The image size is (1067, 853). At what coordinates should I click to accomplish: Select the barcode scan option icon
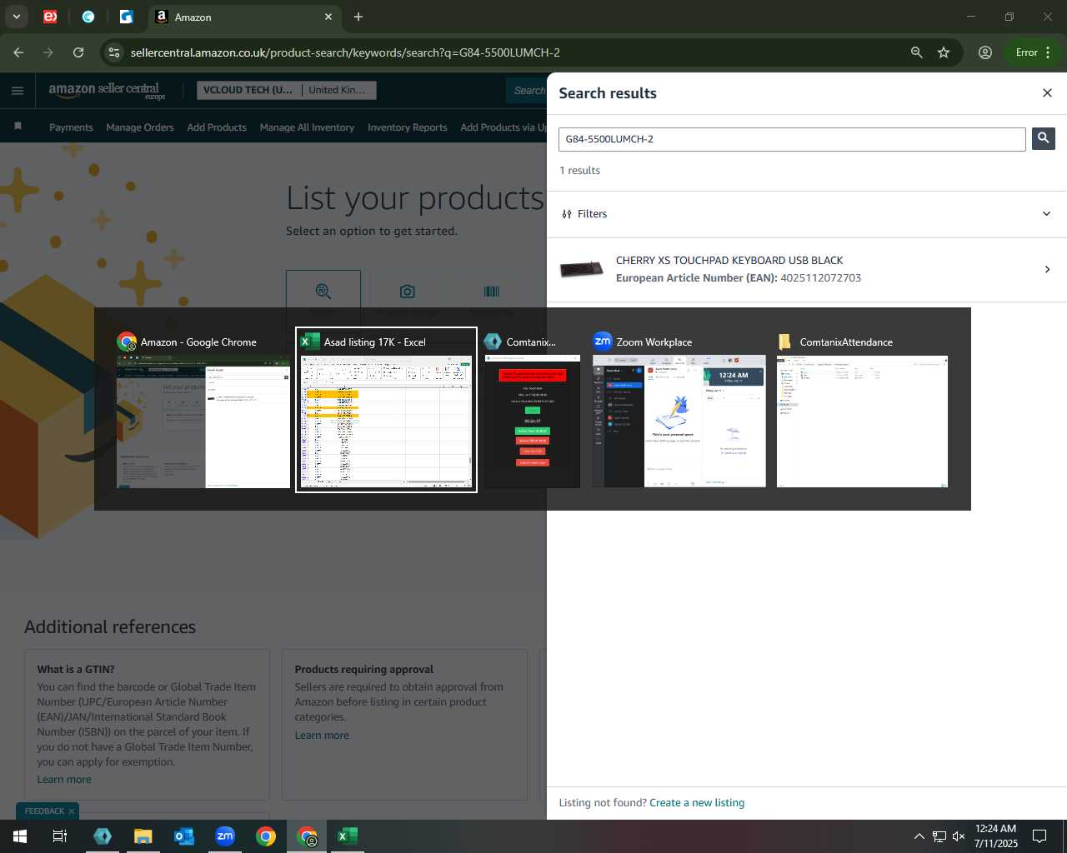(491, 291)
